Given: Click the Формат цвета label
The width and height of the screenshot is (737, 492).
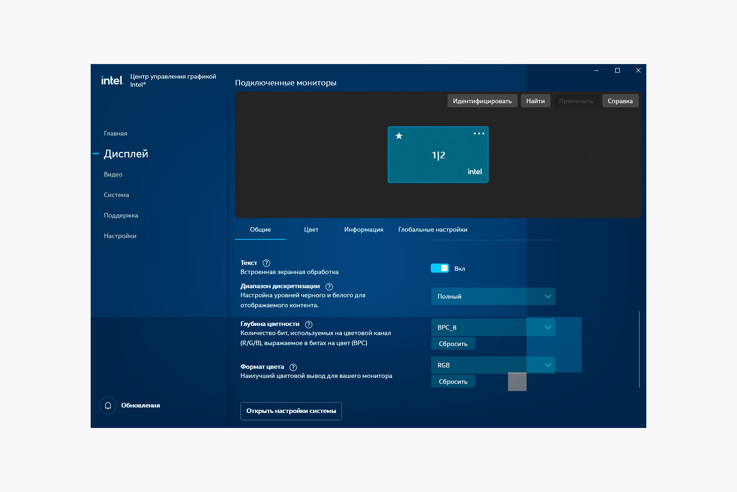Looking at the screenshot, I should (x=262, y=367).
